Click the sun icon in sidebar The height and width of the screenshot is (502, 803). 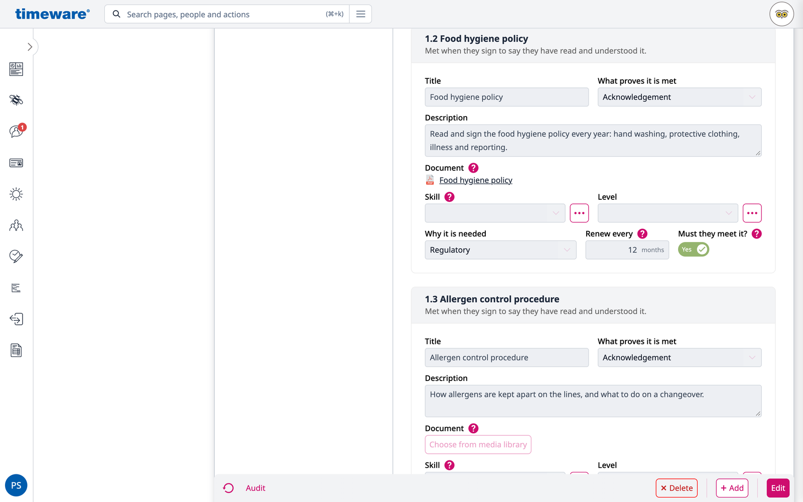click(x=16, y=194)
